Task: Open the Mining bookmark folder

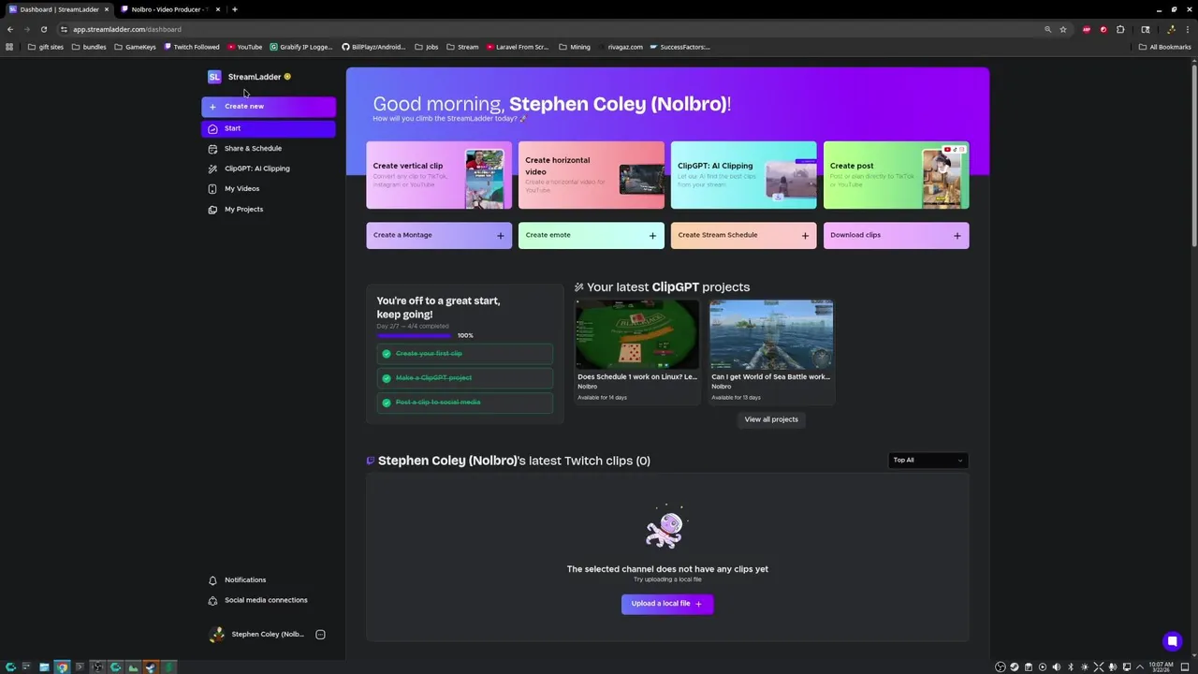Action: coord(575,47)
